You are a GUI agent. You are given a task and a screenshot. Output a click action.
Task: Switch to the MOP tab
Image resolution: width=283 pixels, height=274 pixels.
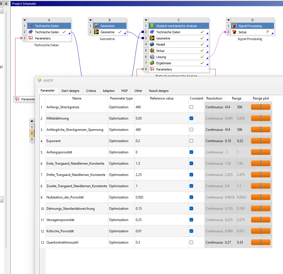click(x=124, y=91)
